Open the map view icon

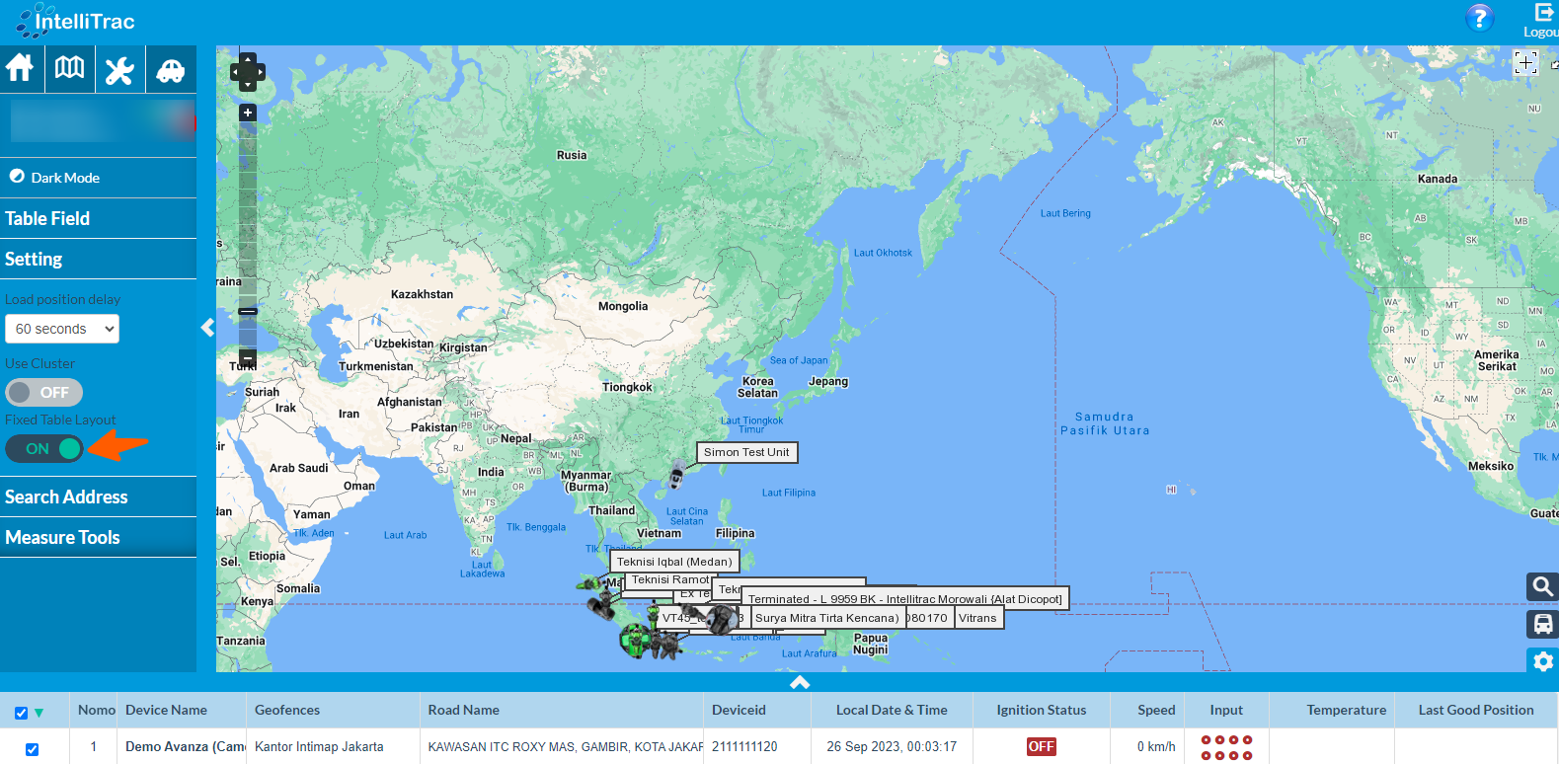(70, 69)
